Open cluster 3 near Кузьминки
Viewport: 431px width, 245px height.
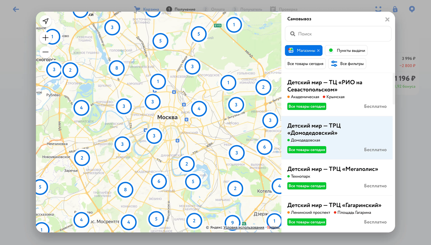point(237,153)
